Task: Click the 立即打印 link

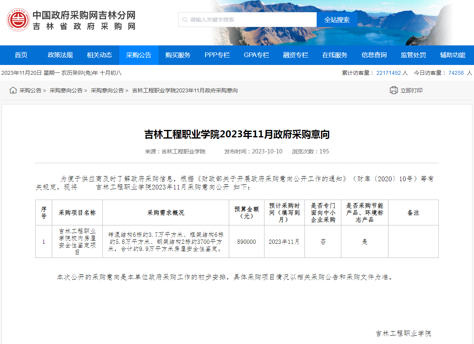Action: coord(411,90)
